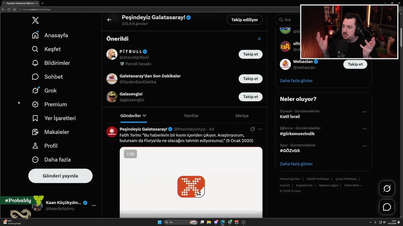Click the browser home button

[14, 9]
